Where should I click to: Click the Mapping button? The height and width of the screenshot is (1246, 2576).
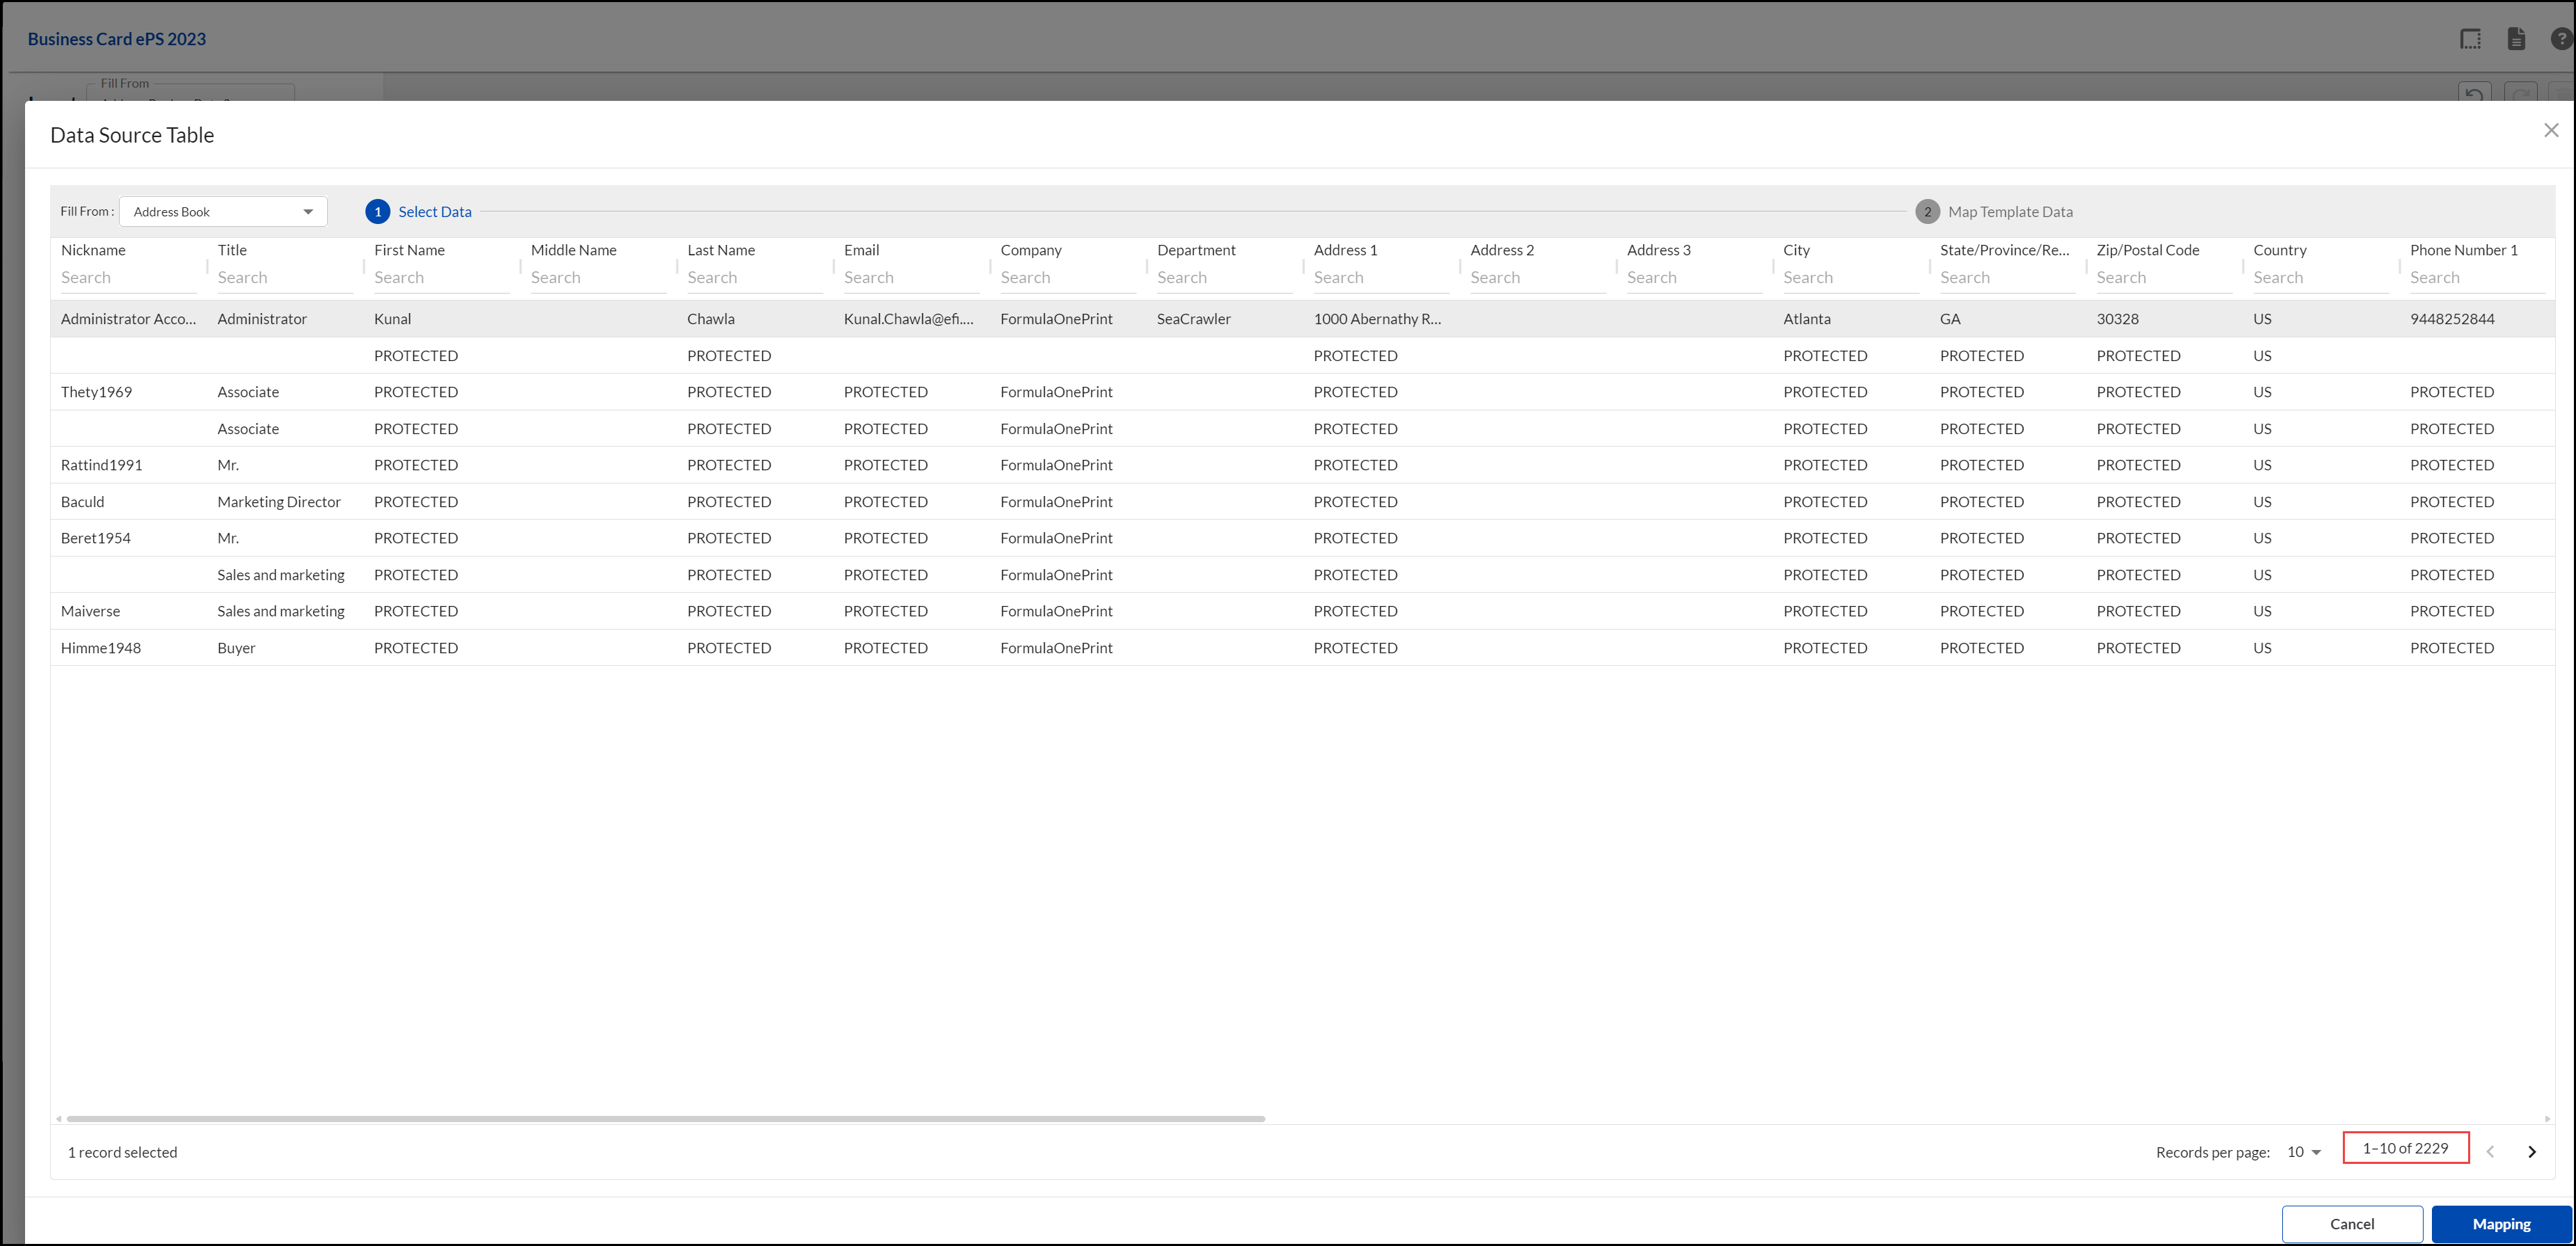point(2501,1224)
